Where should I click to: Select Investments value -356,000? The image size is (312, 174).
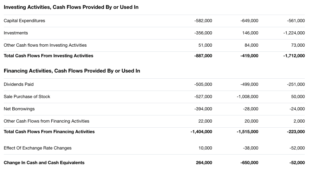pyautogui.click(x=203, y=33)
